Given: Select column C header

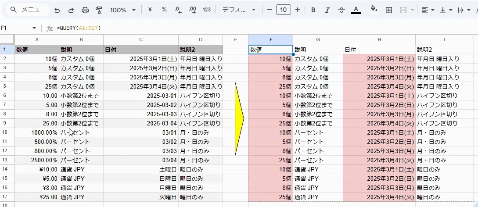Looking at the screenshot, I should [x=141, y=39].
